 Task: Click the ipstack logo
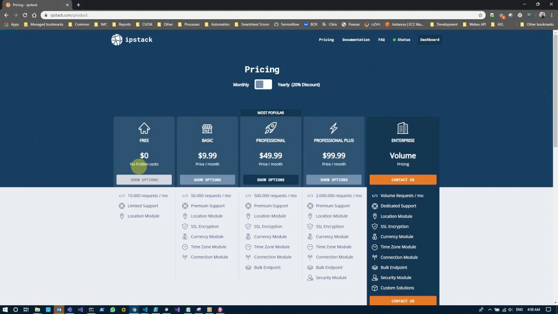pyautogui.click(x=132, y=40)
